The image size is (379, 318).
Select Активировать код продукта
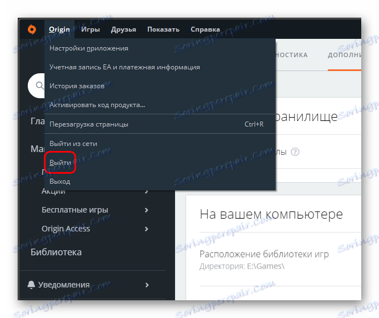(x=160, y=105)
